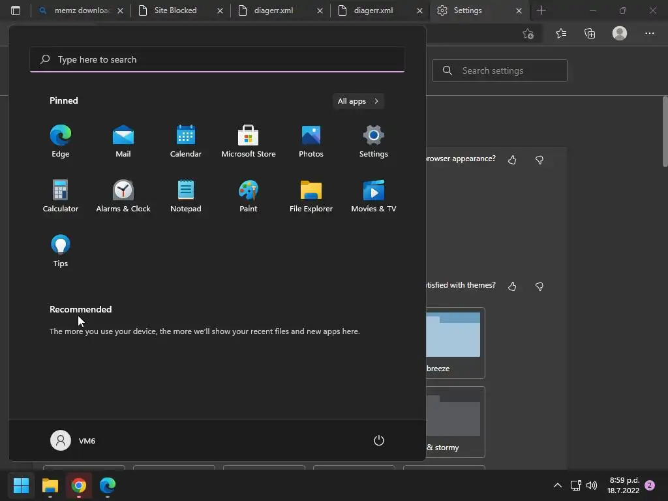668x501 pixels.
Task: Launch the Mail app
Action: (123, 142)
